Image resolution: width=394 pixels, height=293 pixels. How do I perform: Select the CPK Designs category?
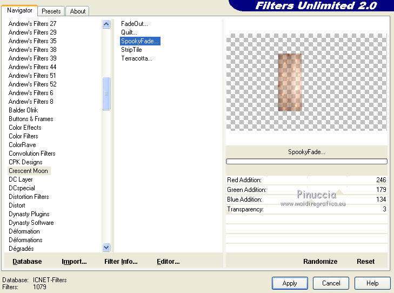(25, 162)
